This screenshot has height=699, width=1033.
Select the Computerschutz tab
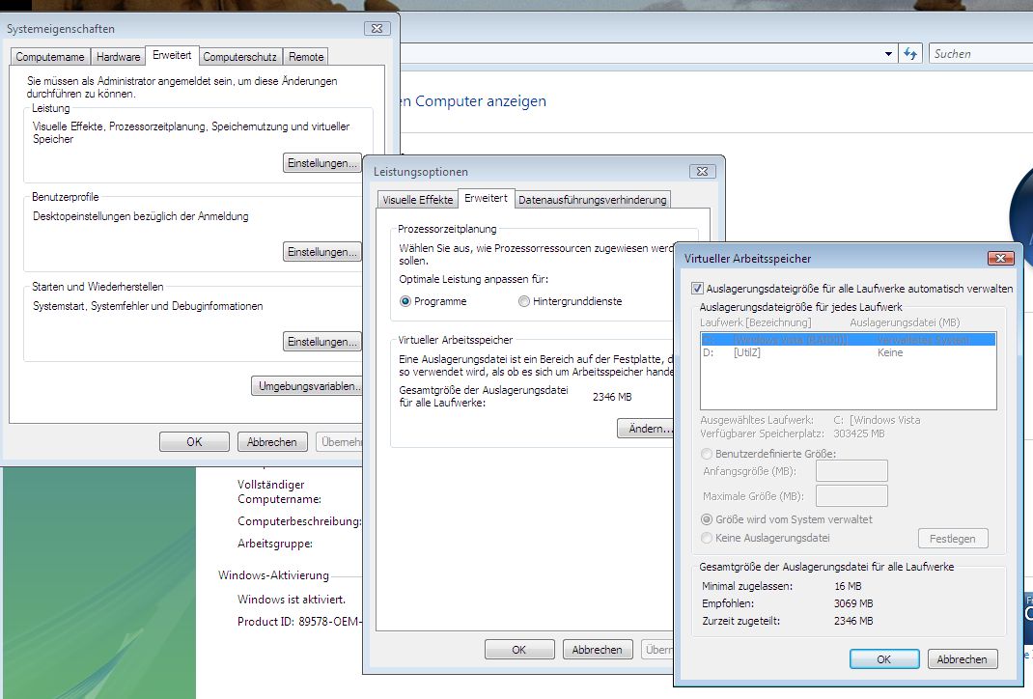coord(240,57)
